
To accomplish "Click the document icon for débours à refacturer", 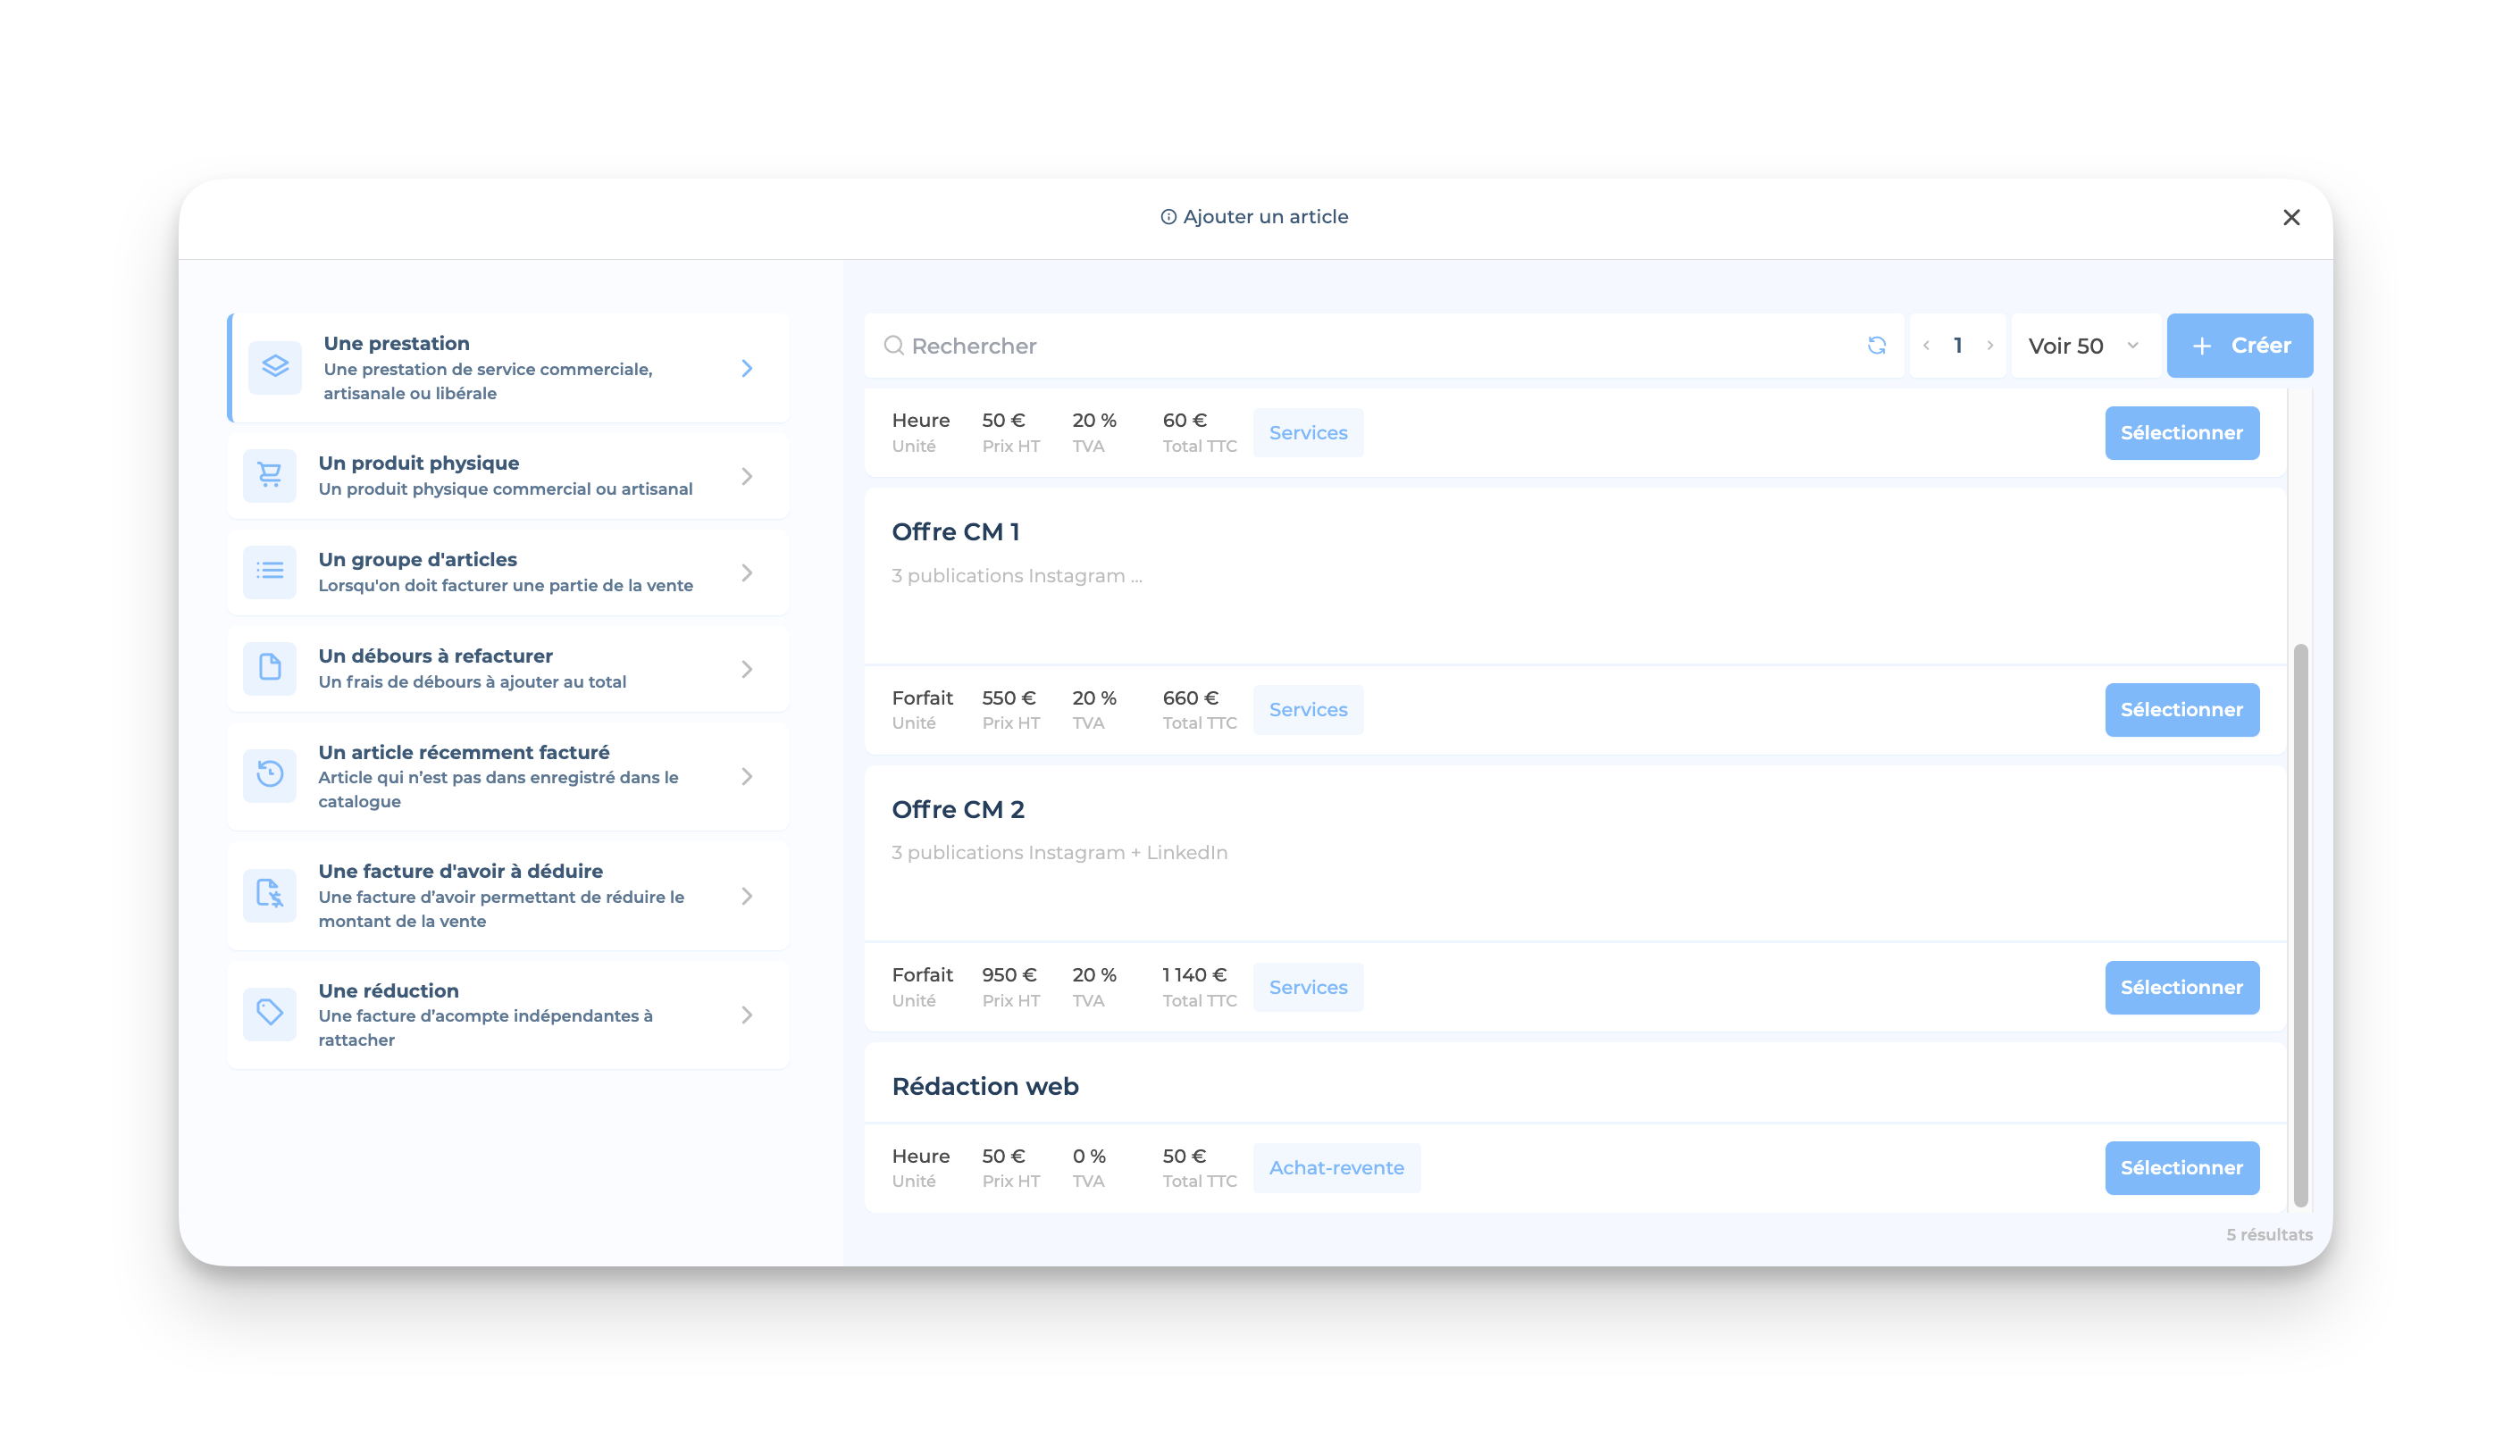I will [270, 668].
